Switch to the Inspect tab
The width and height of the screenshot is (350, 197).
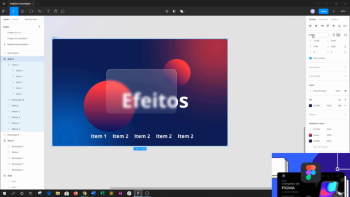[334, 20]
